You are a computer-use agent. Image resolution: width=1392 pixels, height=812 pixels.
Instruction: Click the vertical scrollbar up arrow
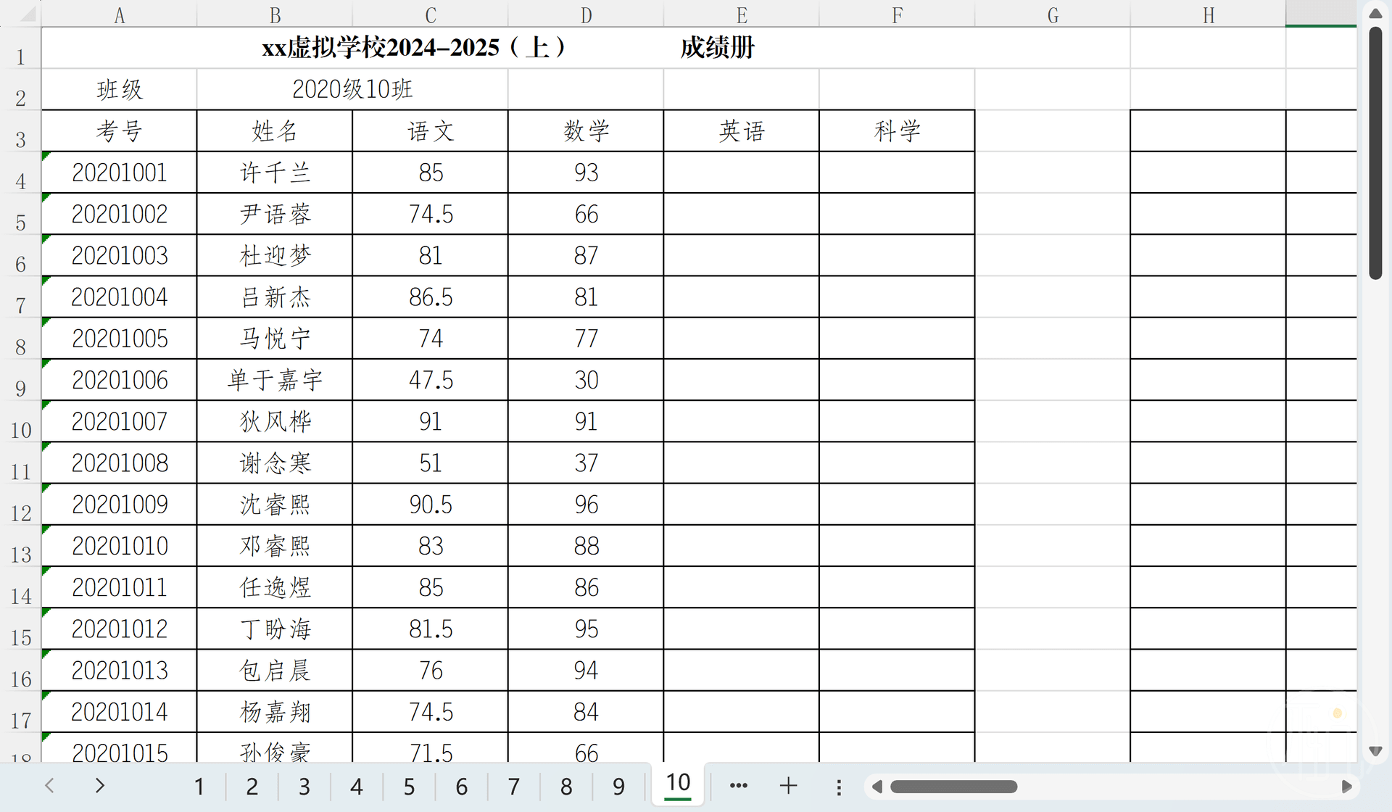point(1375,13)
